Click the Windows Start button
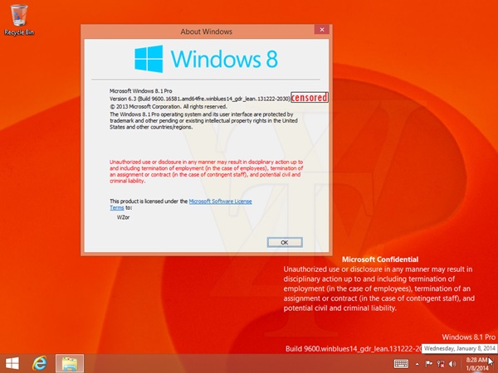The image size is (498, 373). (12, 364)
